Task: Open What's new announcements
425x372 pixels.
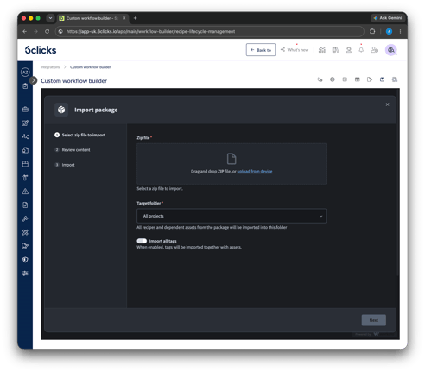Action: coord(295,50)
